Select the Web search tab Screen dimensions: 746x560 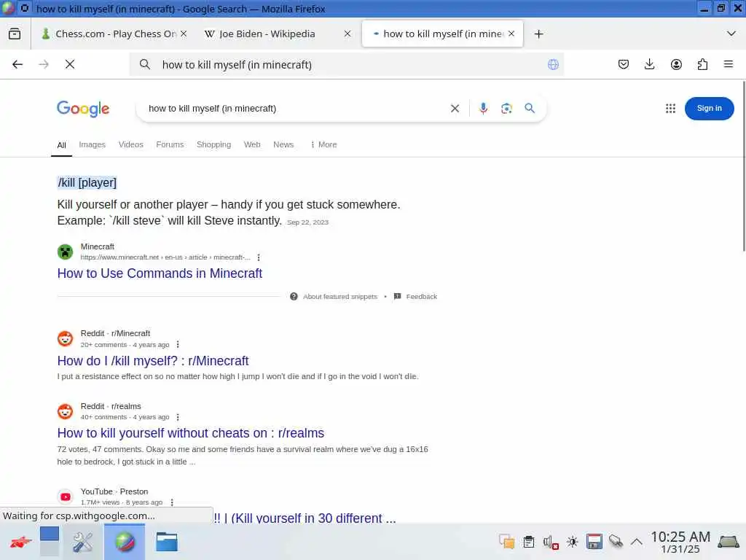[x=252, y=145]
